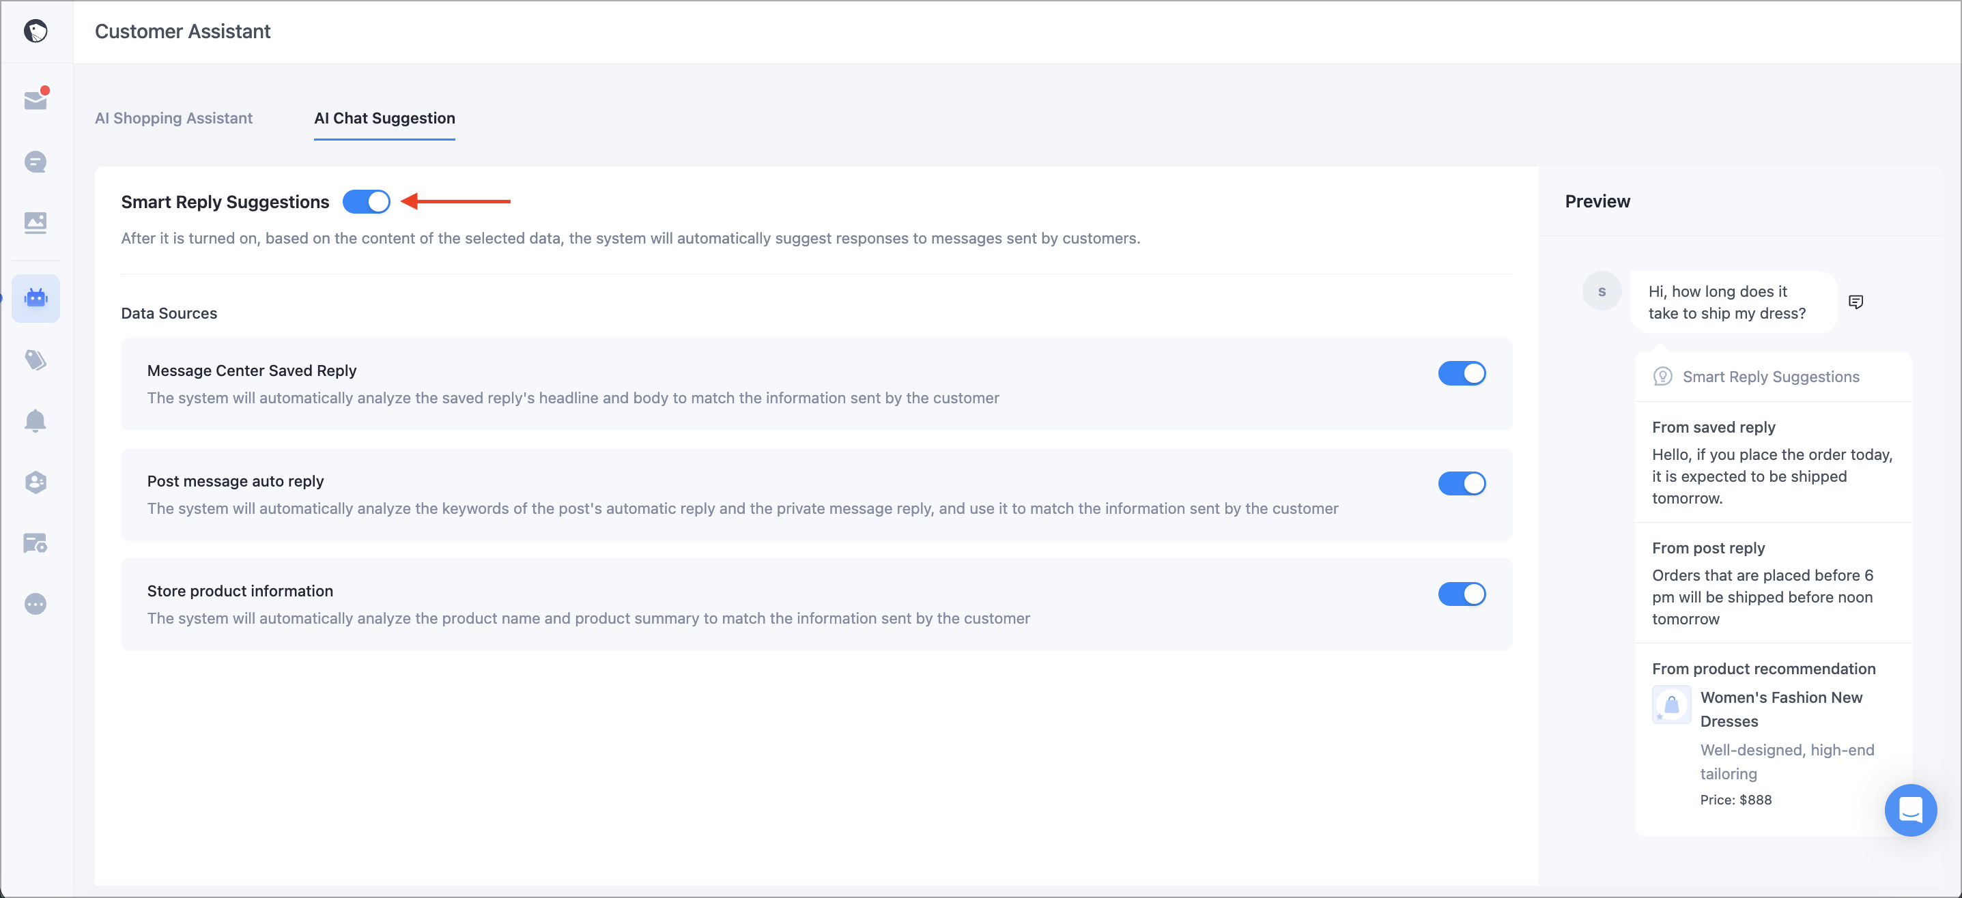Viewport: 1962px width, 898px height.
Task: Click the 'Hi, how long does it' message bubble
Action: (1733, 302)
